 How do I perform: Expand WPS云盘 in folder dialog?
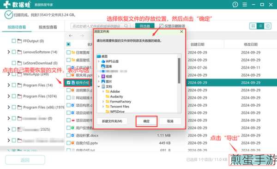[x=99, y=61]
